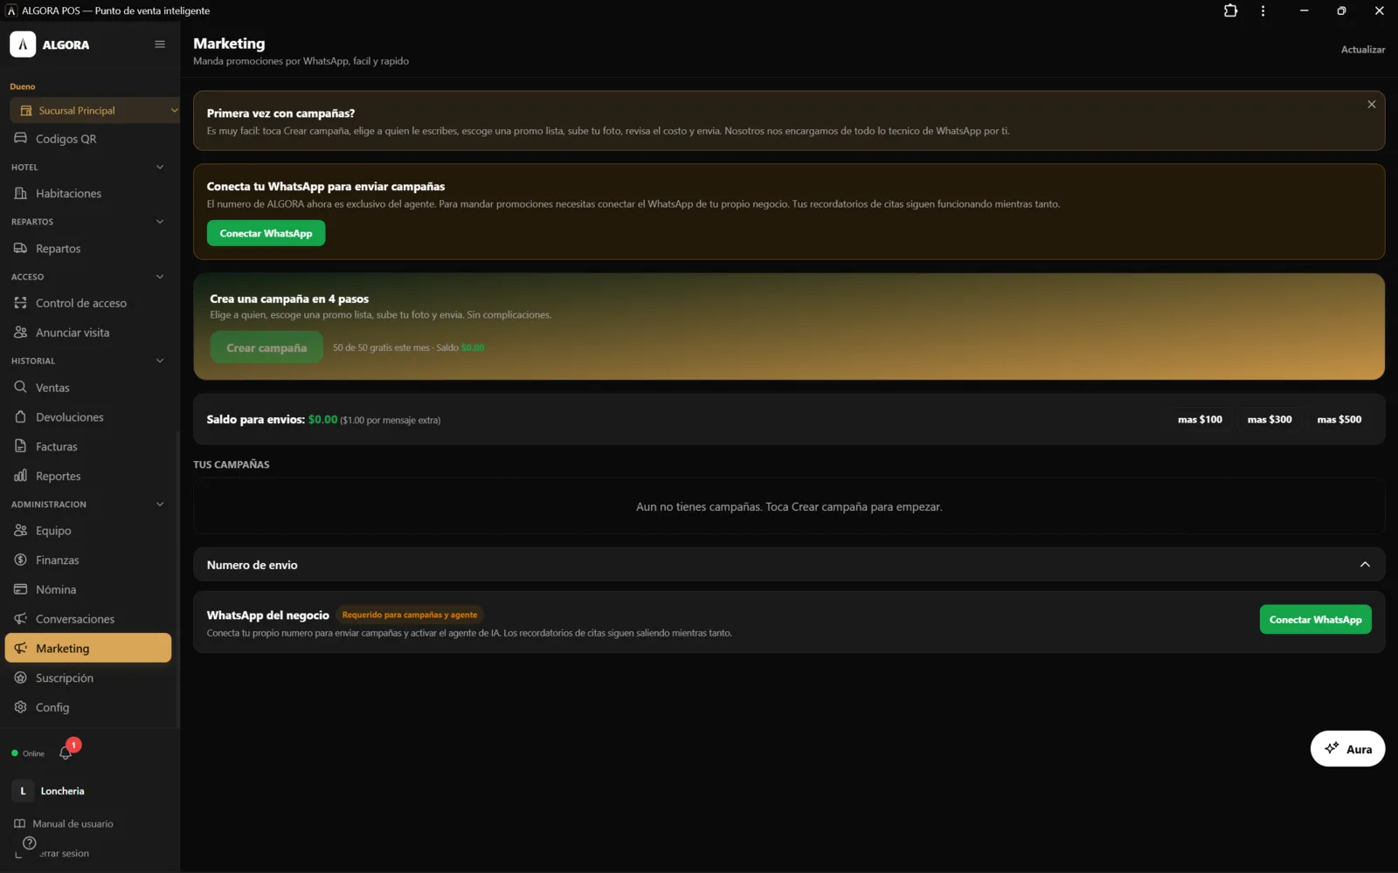Click the 'Crea una campaña en 4 pasos' heading

click(289, 299)
